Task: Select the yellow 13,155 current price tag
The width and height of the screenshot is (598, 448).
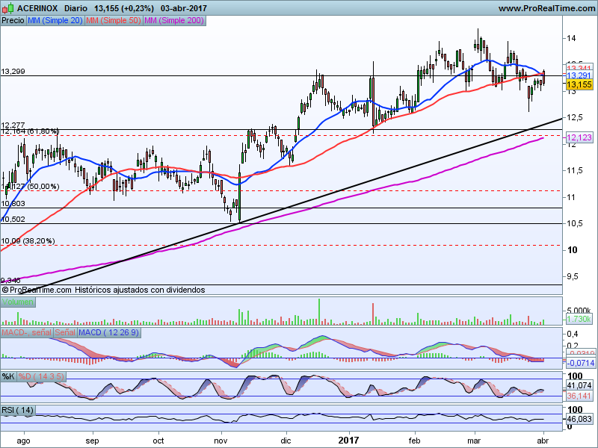Action: (579, 84)
